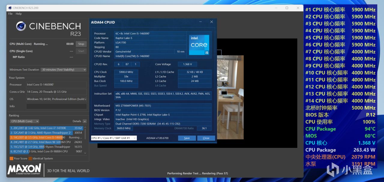Stop the running CPU Multi Core test
Screen dimensions: 384x182
[x=81, y=44]
